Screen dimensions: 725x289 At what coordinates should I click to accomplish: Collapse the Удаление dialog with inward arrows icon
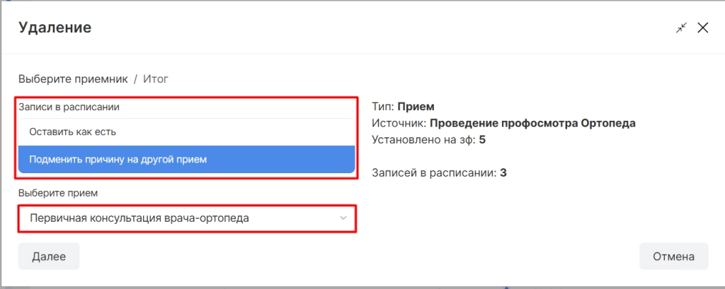click(x=681, y=28)
